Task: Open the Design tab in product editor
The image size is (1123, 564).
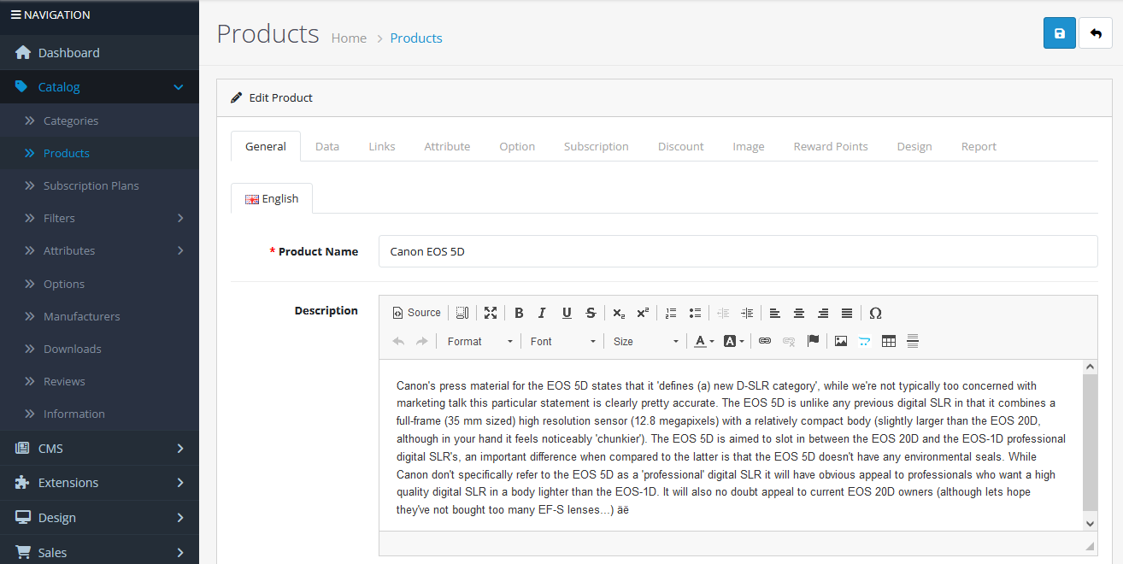Action: 914,146
